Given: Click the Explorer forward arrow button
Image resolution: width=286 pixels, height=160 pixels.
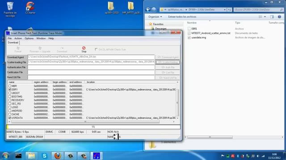Looking at the screenshot, I should [x=154, y=10].
